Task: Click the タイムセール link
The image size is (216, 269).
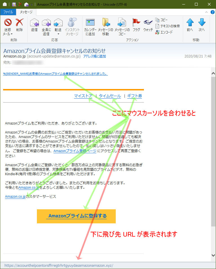Action: coord(110,96)
